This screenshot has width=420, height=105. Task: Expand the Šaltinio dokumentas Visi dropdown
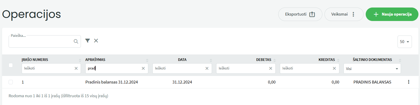tap(372, 68)
